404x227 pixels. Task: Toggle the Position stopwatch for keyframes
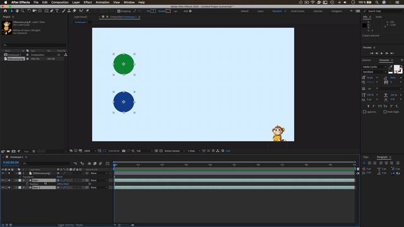27,184
